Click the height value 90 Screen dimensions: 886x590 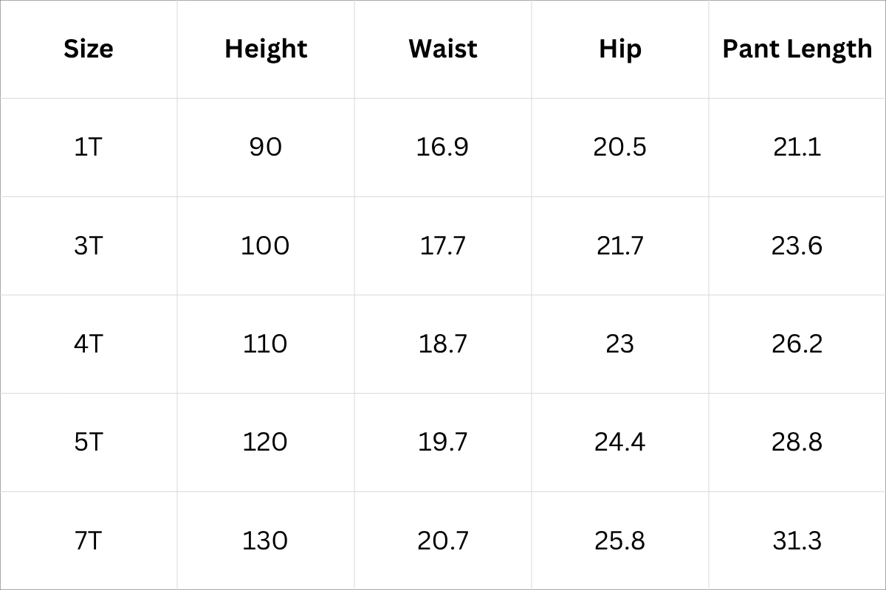[x=266, y=147]
